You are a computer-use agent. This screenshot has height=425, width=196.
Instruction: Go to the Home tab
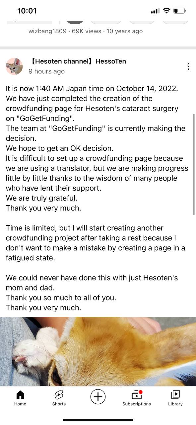pyautogui.click(x=20, y=398)
